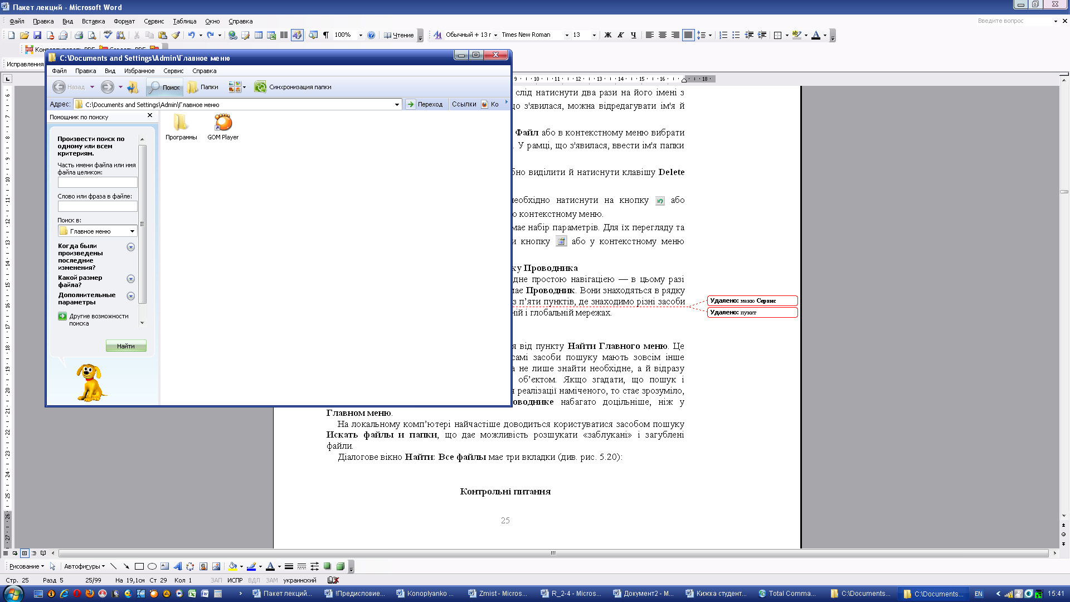Open Explorer's Вид menu
The width and height of the screenshot is (1070, 602).
tap(110, 71)
